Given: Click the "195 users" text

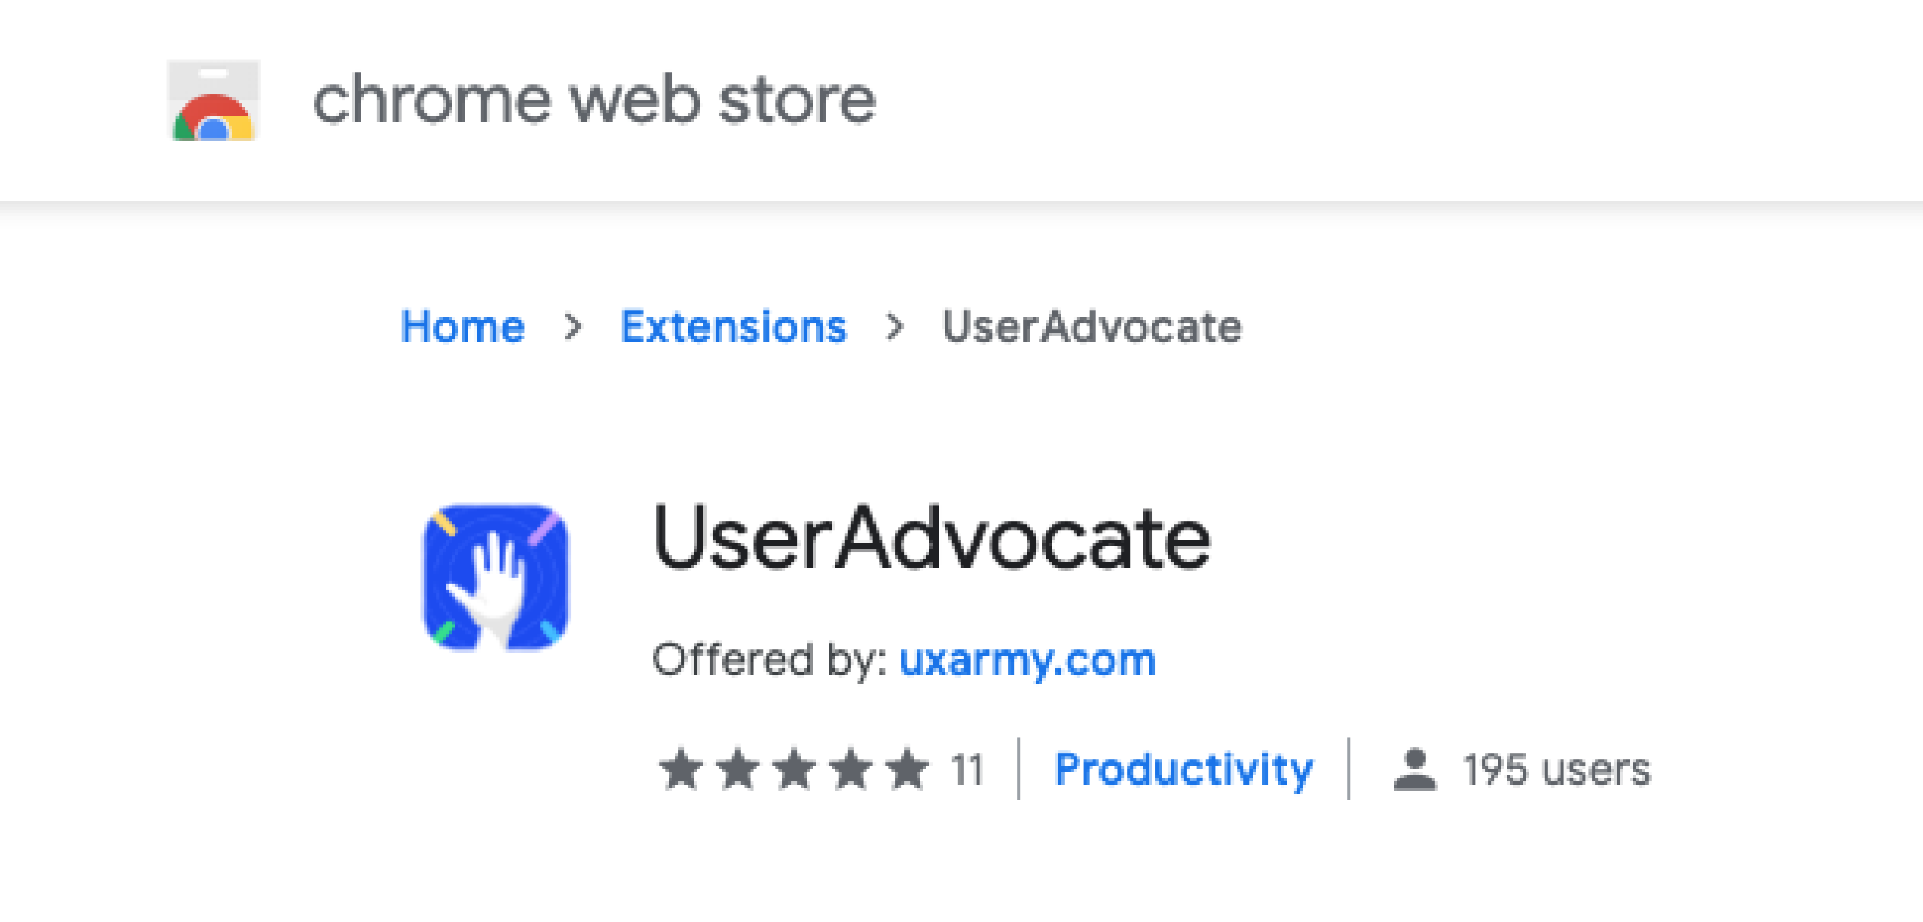Looking at the screenshot, I should click(x=1557, y=770).
